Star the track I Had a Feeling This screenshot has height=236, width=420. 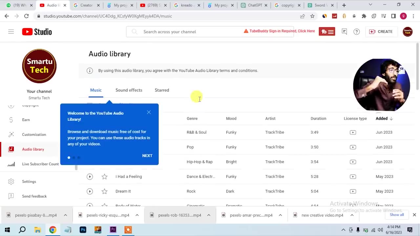(104, 176)
